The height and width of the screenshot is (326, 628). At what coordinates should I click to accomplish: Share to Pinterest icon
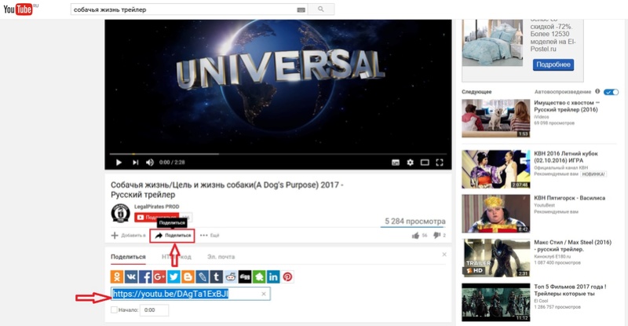click(287, 277)
